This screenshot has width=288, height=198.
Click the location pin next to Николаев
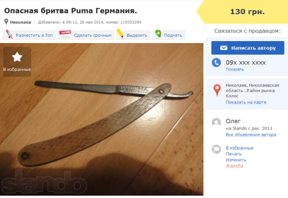coord(6,22)
